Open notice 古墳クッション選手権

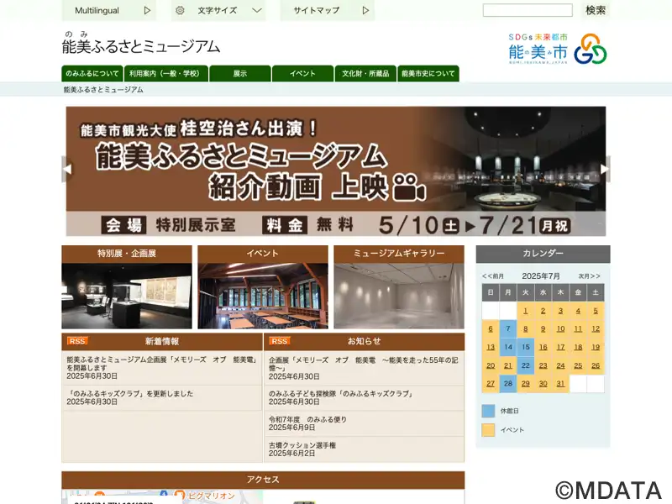[302, 445]
